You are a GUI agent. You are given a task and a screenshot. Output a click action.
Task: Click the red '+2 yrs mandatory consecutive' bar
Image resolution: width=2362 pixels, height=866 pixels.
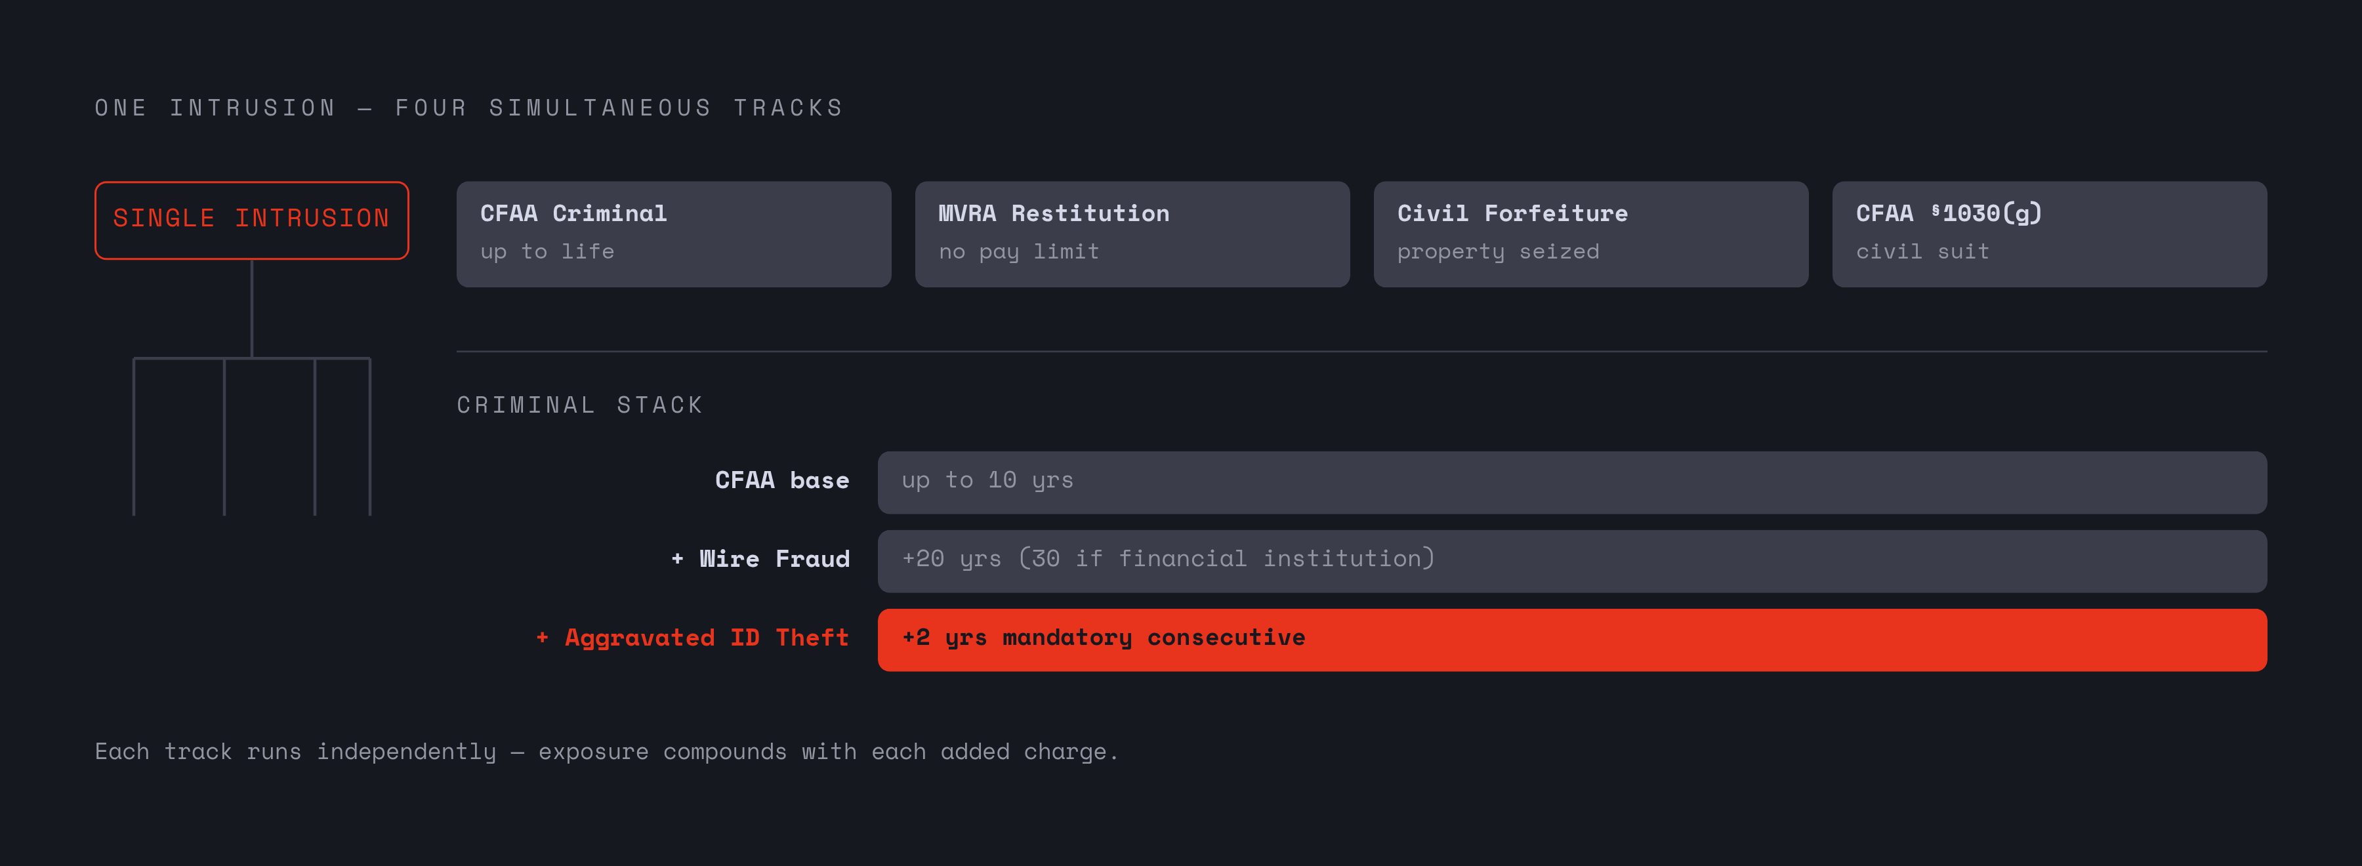click(1573, 640)
